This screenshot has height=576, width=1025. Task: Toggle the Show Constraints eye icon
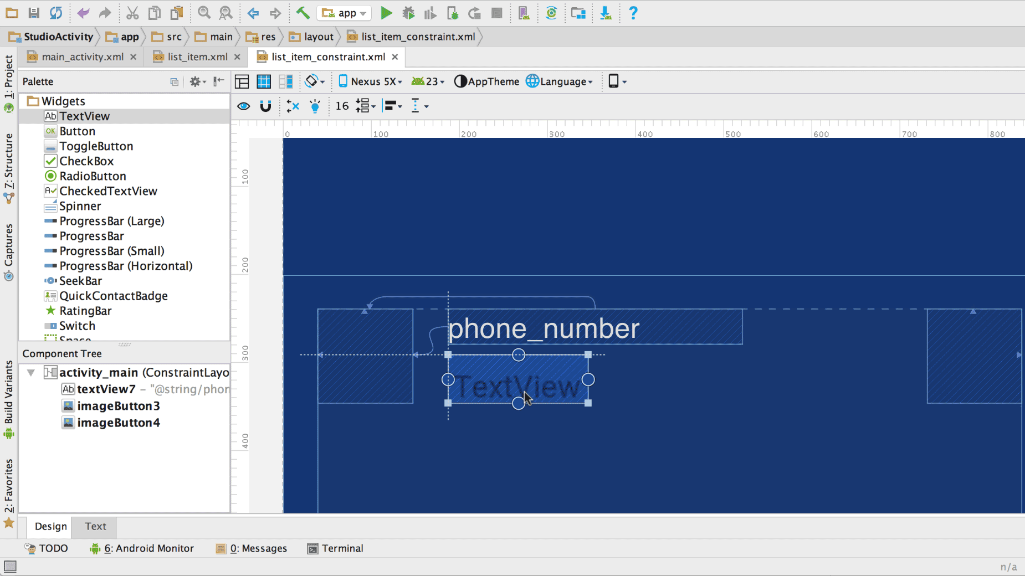pyautogui.click(x=243, y=106)
